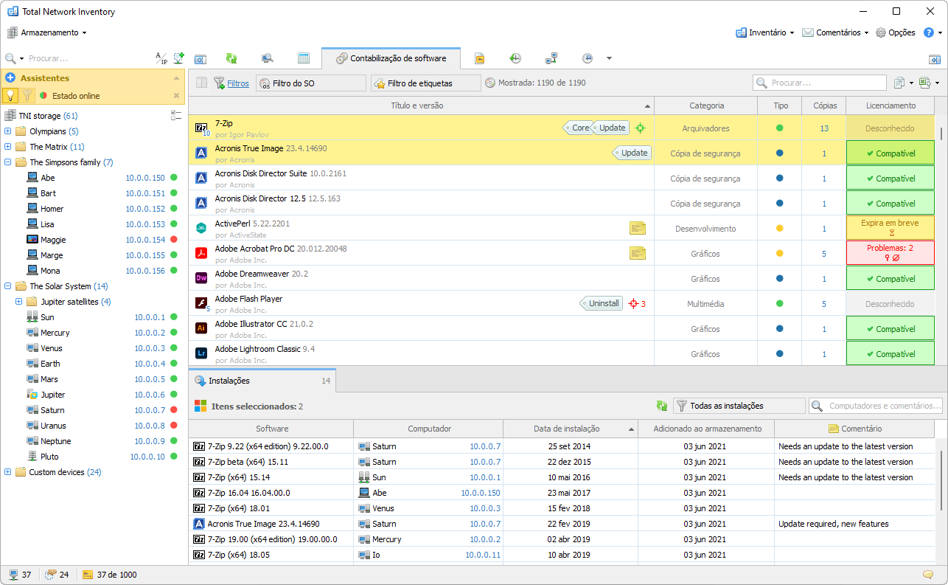Click the green Tipo dot on 7-Zip row

[779, 128]
